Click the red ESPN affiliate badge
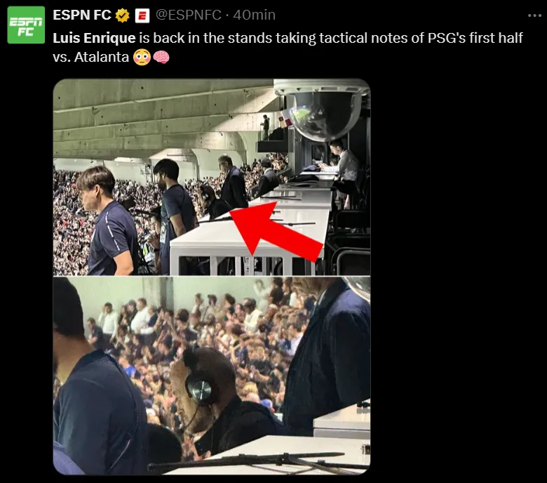This screenshot has height=483, width=547. point(142,15)
